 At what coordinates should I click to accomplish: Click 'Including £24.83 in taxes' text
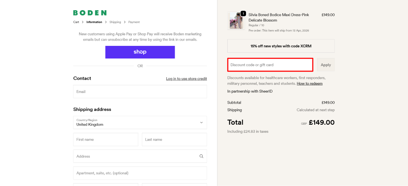248,132
